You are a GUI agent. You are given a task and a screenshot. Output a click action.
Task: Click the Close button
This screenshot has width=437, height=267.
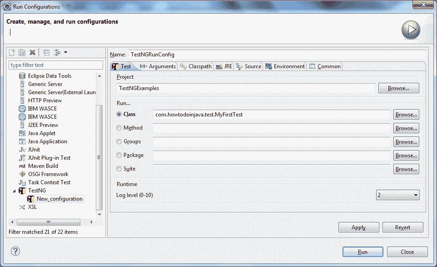click(407, 252)
